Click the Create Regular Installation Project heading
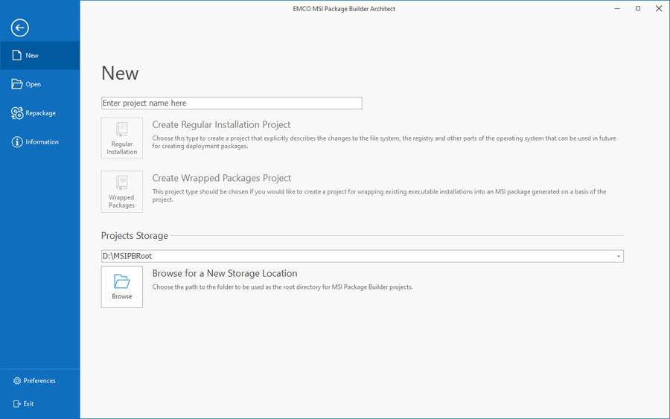The image size is (670, 419). pos(221,125)
